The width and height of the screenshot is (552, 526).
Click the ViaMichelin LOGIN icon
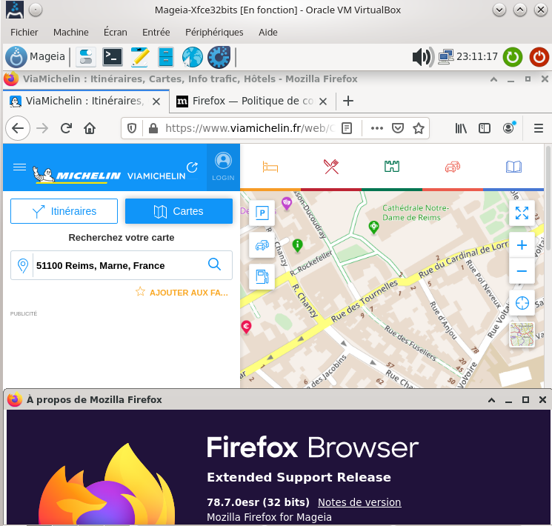[x=223, y=167]
